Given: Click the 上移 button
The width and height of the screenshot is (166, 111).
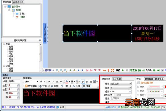Looking at the screenshot, I should tap(65, 86).
